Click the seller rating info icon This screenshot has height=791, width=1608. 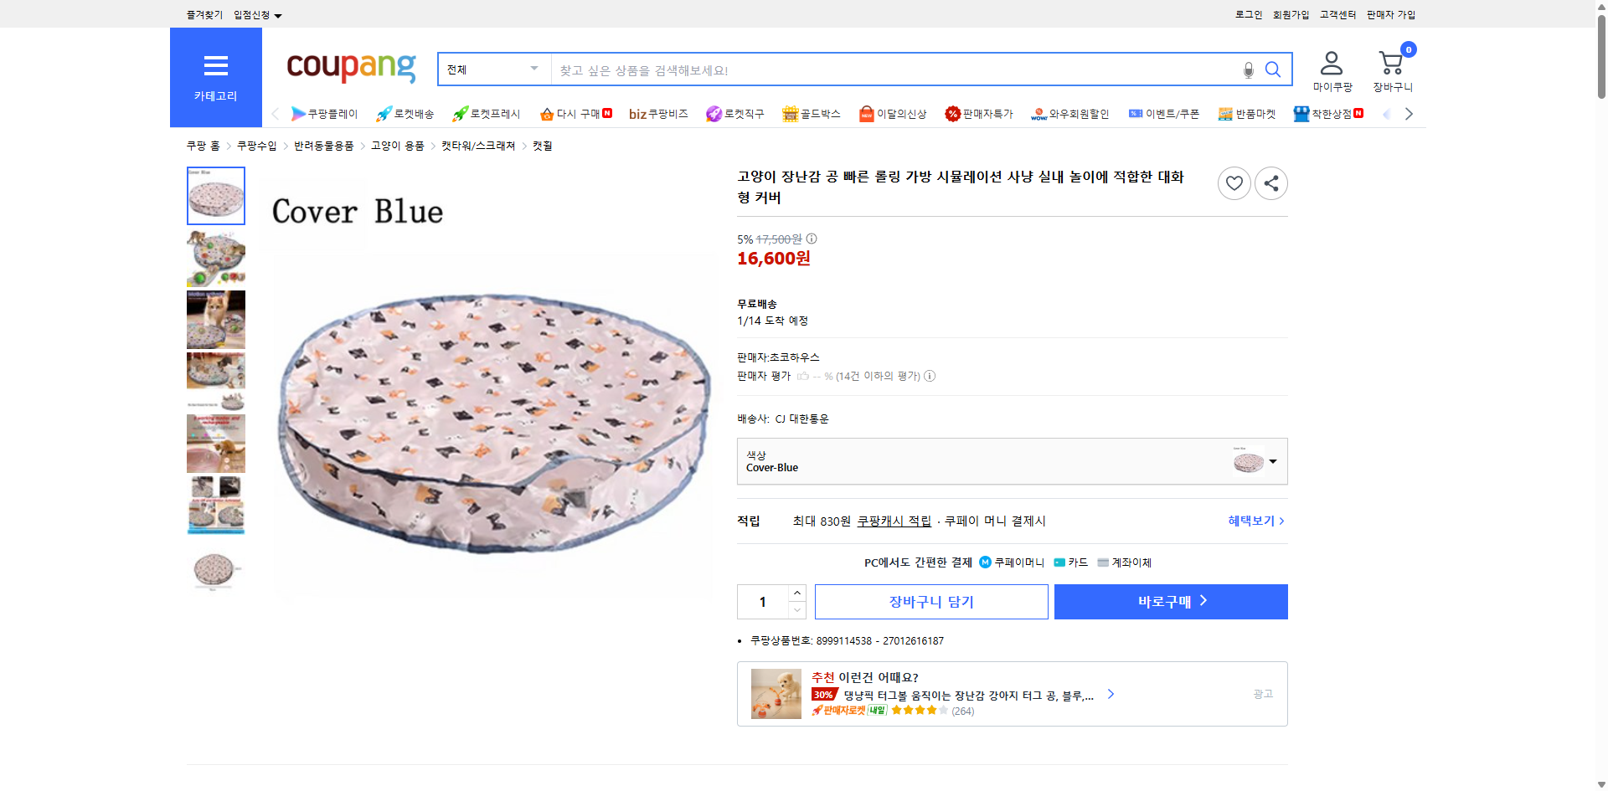(x=930, y=376)
